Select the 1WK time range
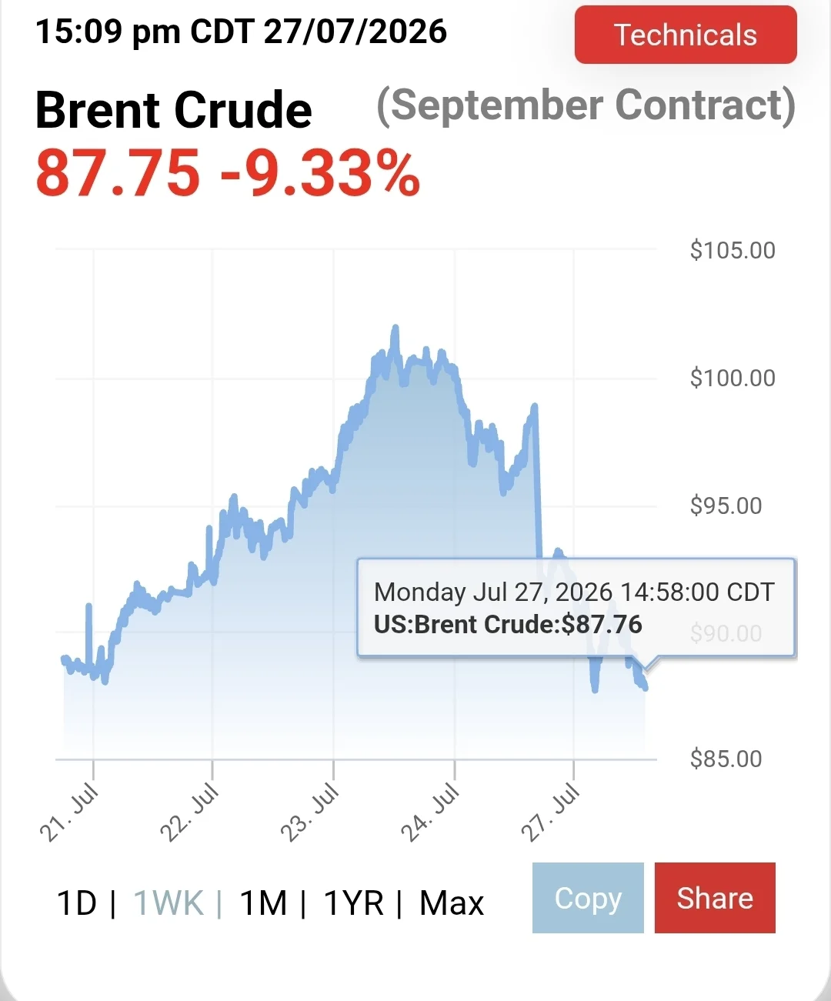The width and height of the screenshot is (831, 1001). coord(169,903)
